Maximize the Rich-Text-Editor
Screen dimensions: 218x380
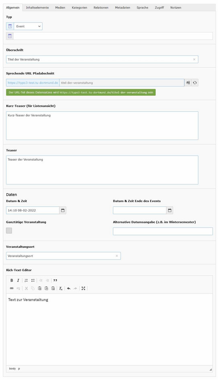click(x=84, y=288)
